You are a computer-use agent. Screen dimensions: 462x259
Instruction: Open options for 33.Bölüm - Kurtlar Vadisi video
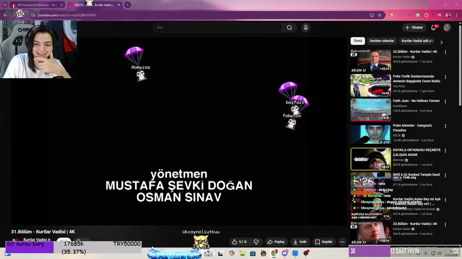[x=445, y=224]
